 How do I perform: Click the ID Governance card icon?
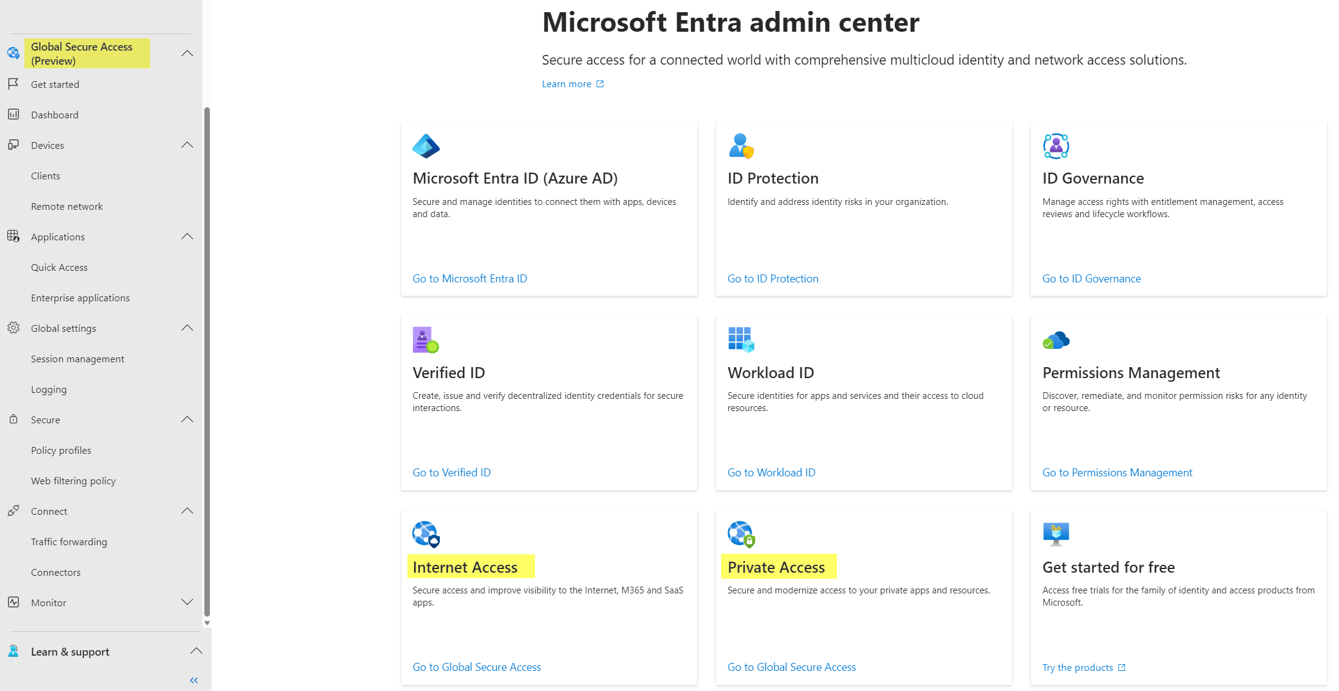coord(1056,146)
